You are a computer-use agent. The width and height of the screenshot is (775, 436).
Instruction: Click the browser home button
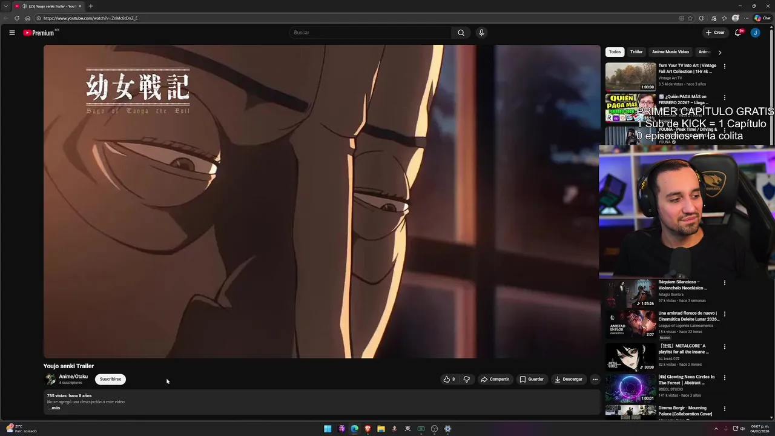coord(27,18)
